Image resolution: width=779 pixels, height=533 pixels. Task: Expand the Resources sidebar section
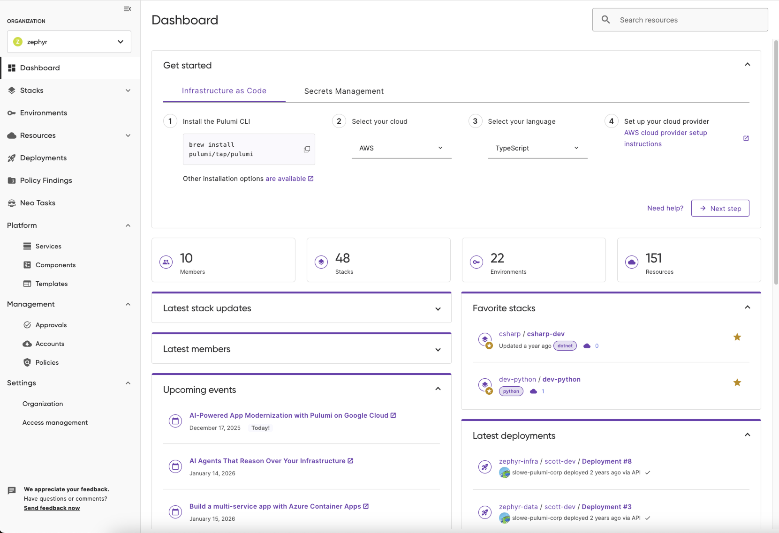coord(128,135)
